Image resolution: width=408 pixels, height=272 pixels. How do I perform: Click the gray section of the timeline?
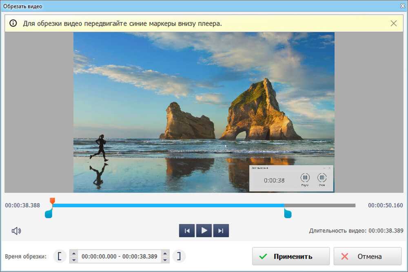(320, 206)
